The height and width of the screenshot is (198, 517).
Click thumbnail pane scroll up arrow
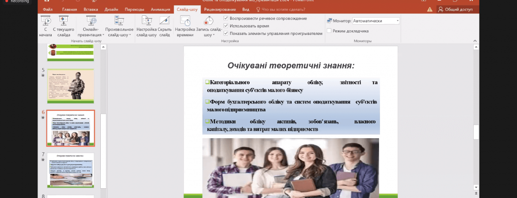point(103,47)
